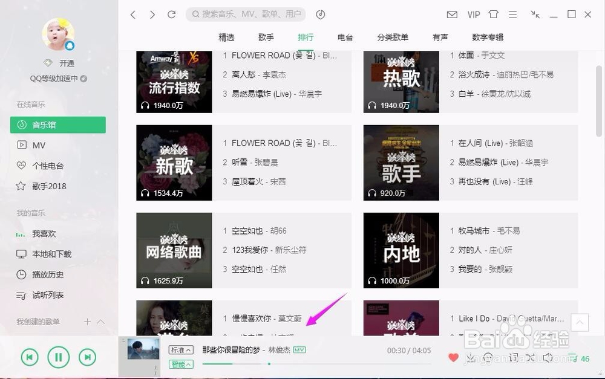The height and width of the screenshot is (379, 605).
Task: Open the VIP membership button
Action: click(x=474, y=15)
